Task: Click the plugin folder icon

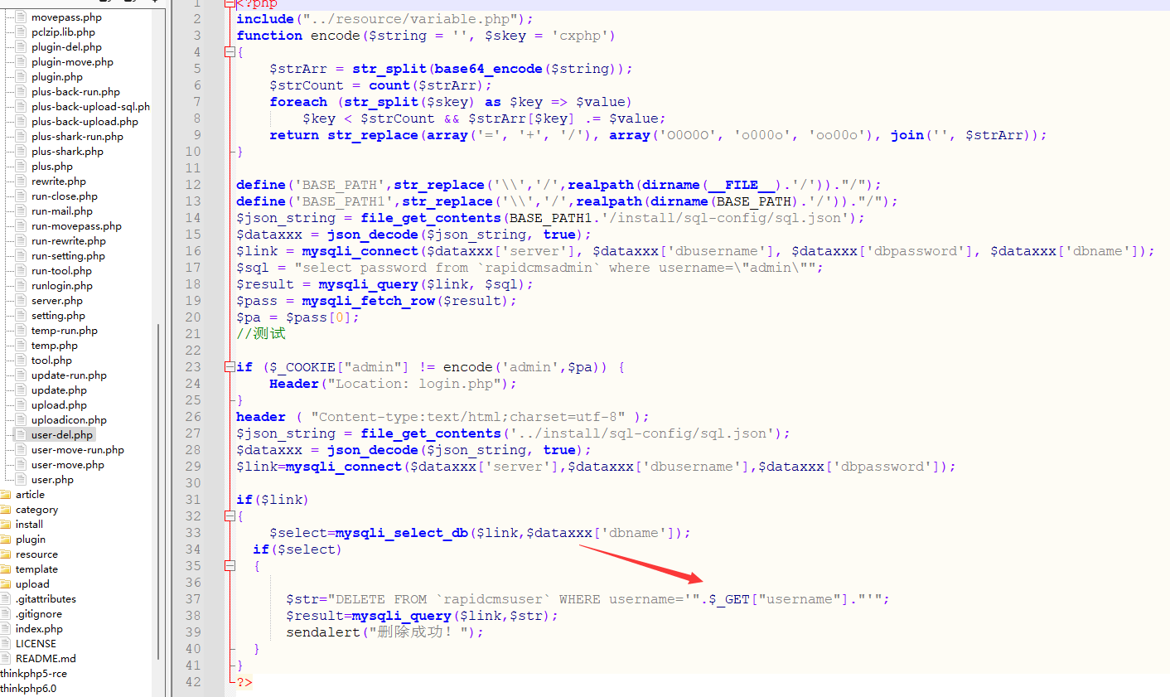Action: 6,540
